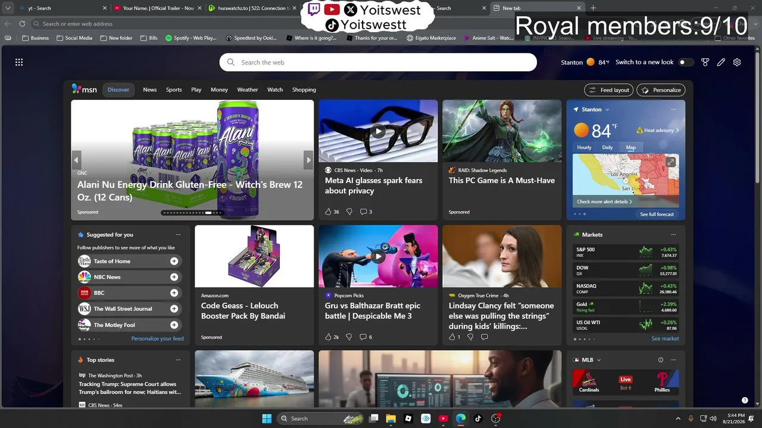762x428 pixels.
Task: Switch to Your Name Official Trailer tab
Action: click(158, 8)
